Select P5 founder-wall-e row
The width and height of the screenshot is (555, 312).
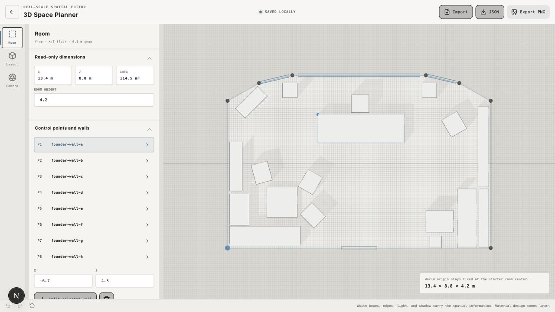tap(94, 209)
